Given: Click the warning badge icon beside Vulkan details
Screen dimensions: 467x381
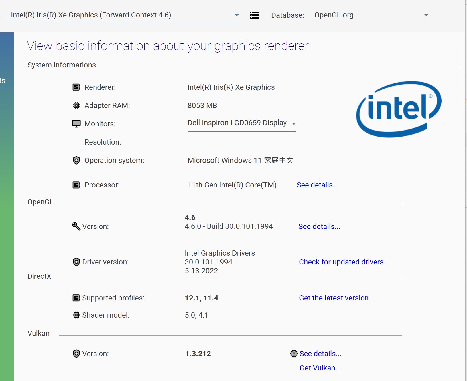Looking at the screenshot, I should pyautogui.click(x=294, y=354).
